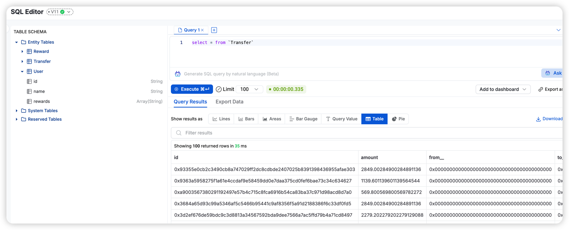
Task: Click the amount column header
Action: 392,157
